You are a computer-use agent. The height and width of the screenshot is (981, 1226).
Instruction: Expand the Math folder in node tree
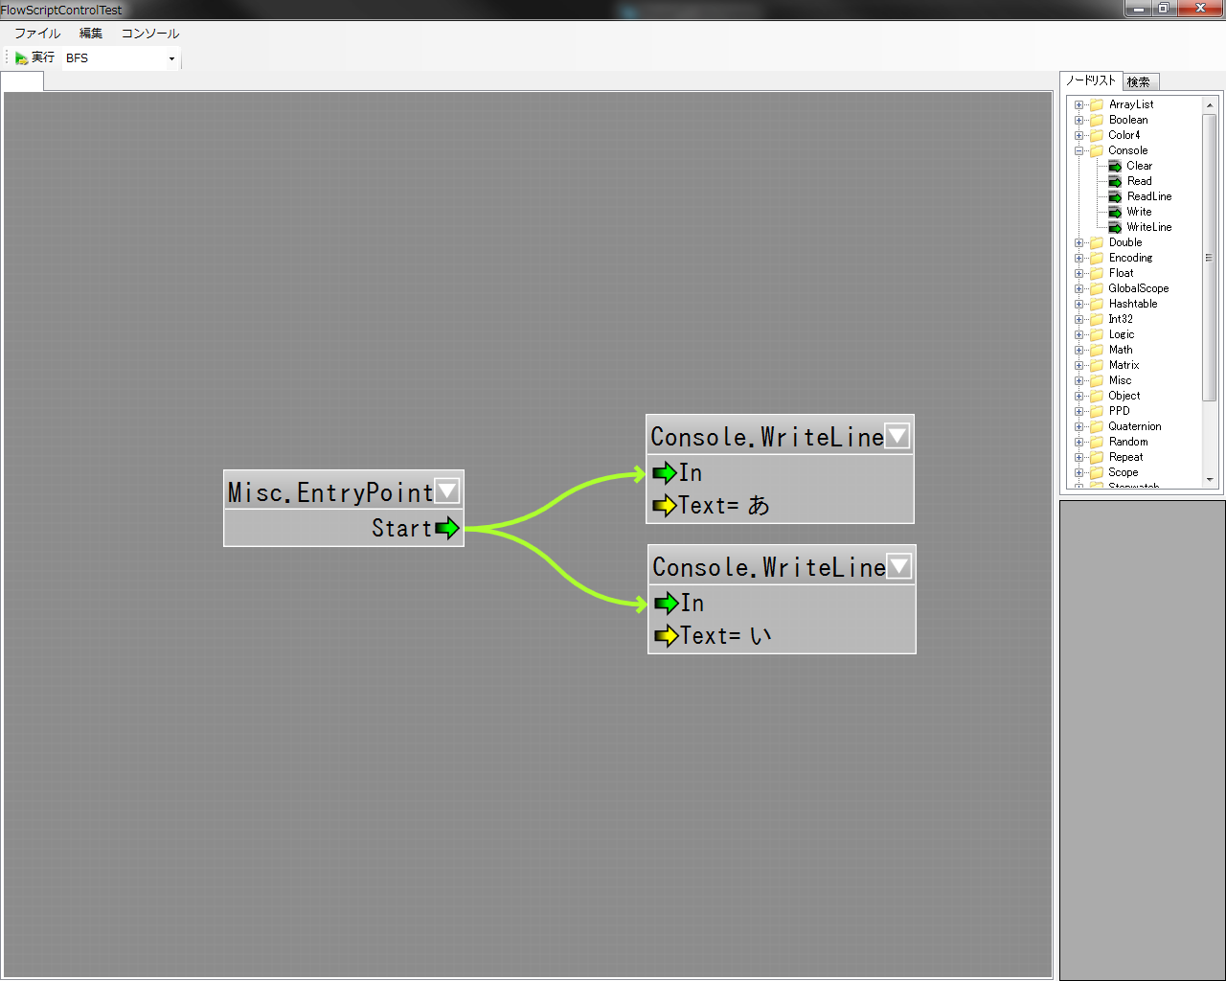point(1079,350)
